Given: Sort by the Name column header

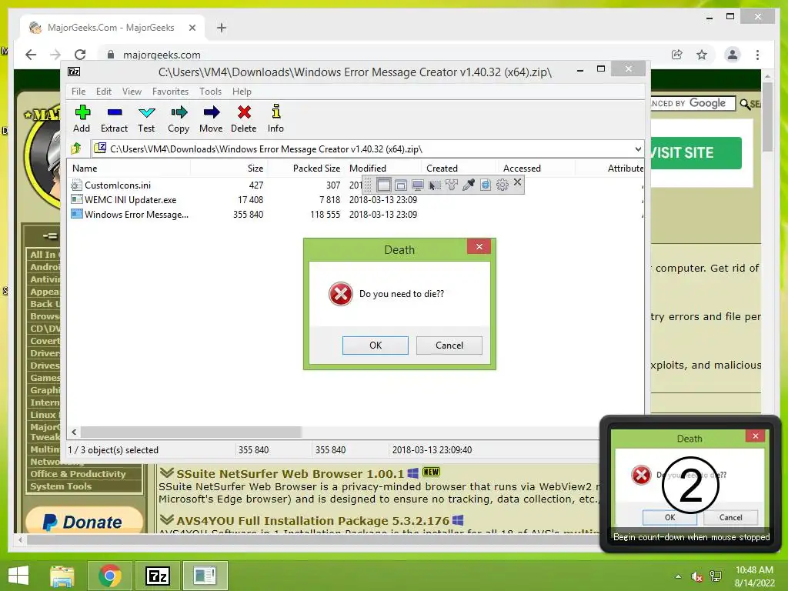Looking at the screenshot, I should click(x=129, y=169).
